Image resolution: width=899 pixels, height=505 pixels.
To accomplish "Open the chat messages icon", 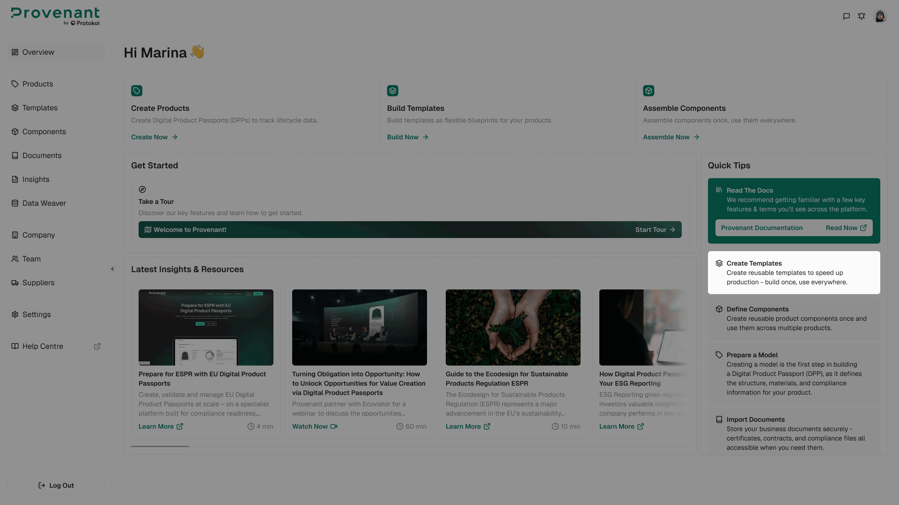I will coord(846,16).
